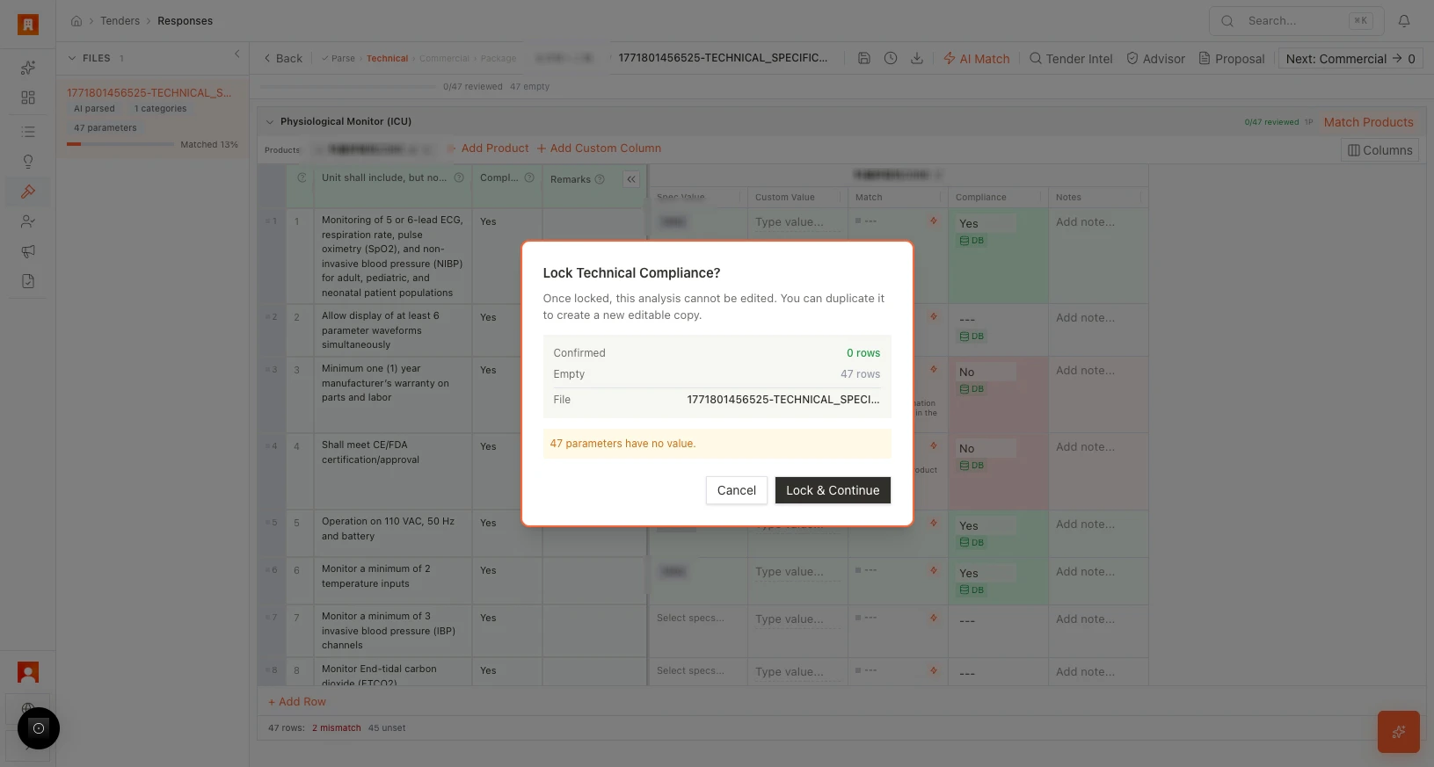
Task: Go to home via breadcrumb house icon
Action: pyautogui.click(x=76, y=21)
